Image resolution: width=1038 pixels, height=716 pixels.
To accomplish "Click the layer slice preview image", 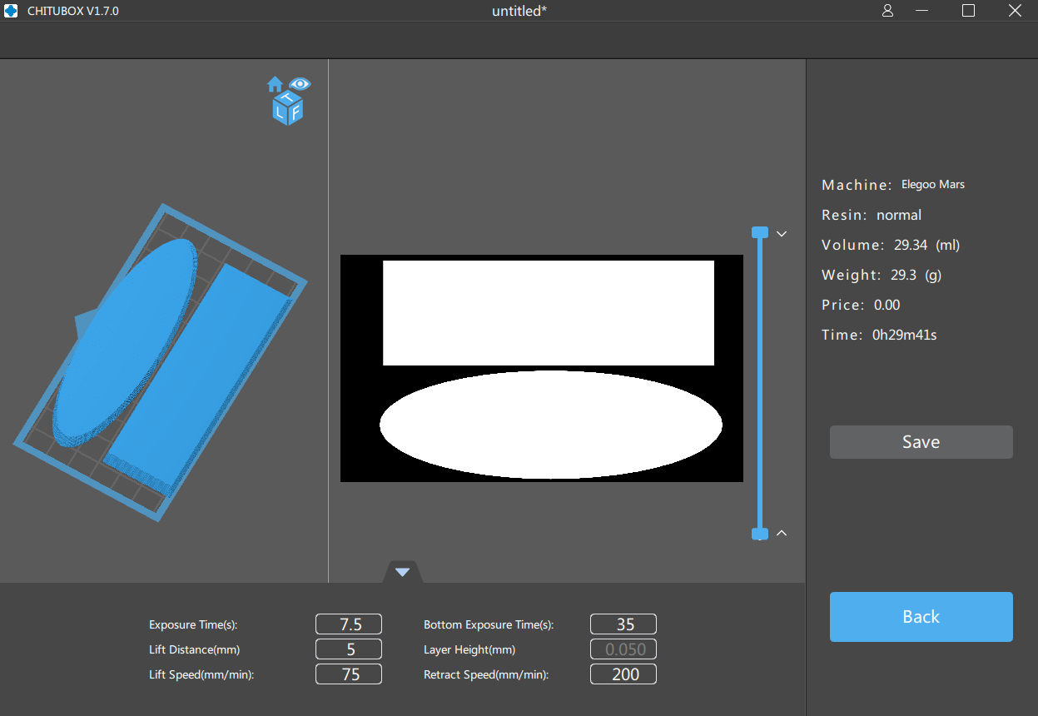I will point(542,368).
